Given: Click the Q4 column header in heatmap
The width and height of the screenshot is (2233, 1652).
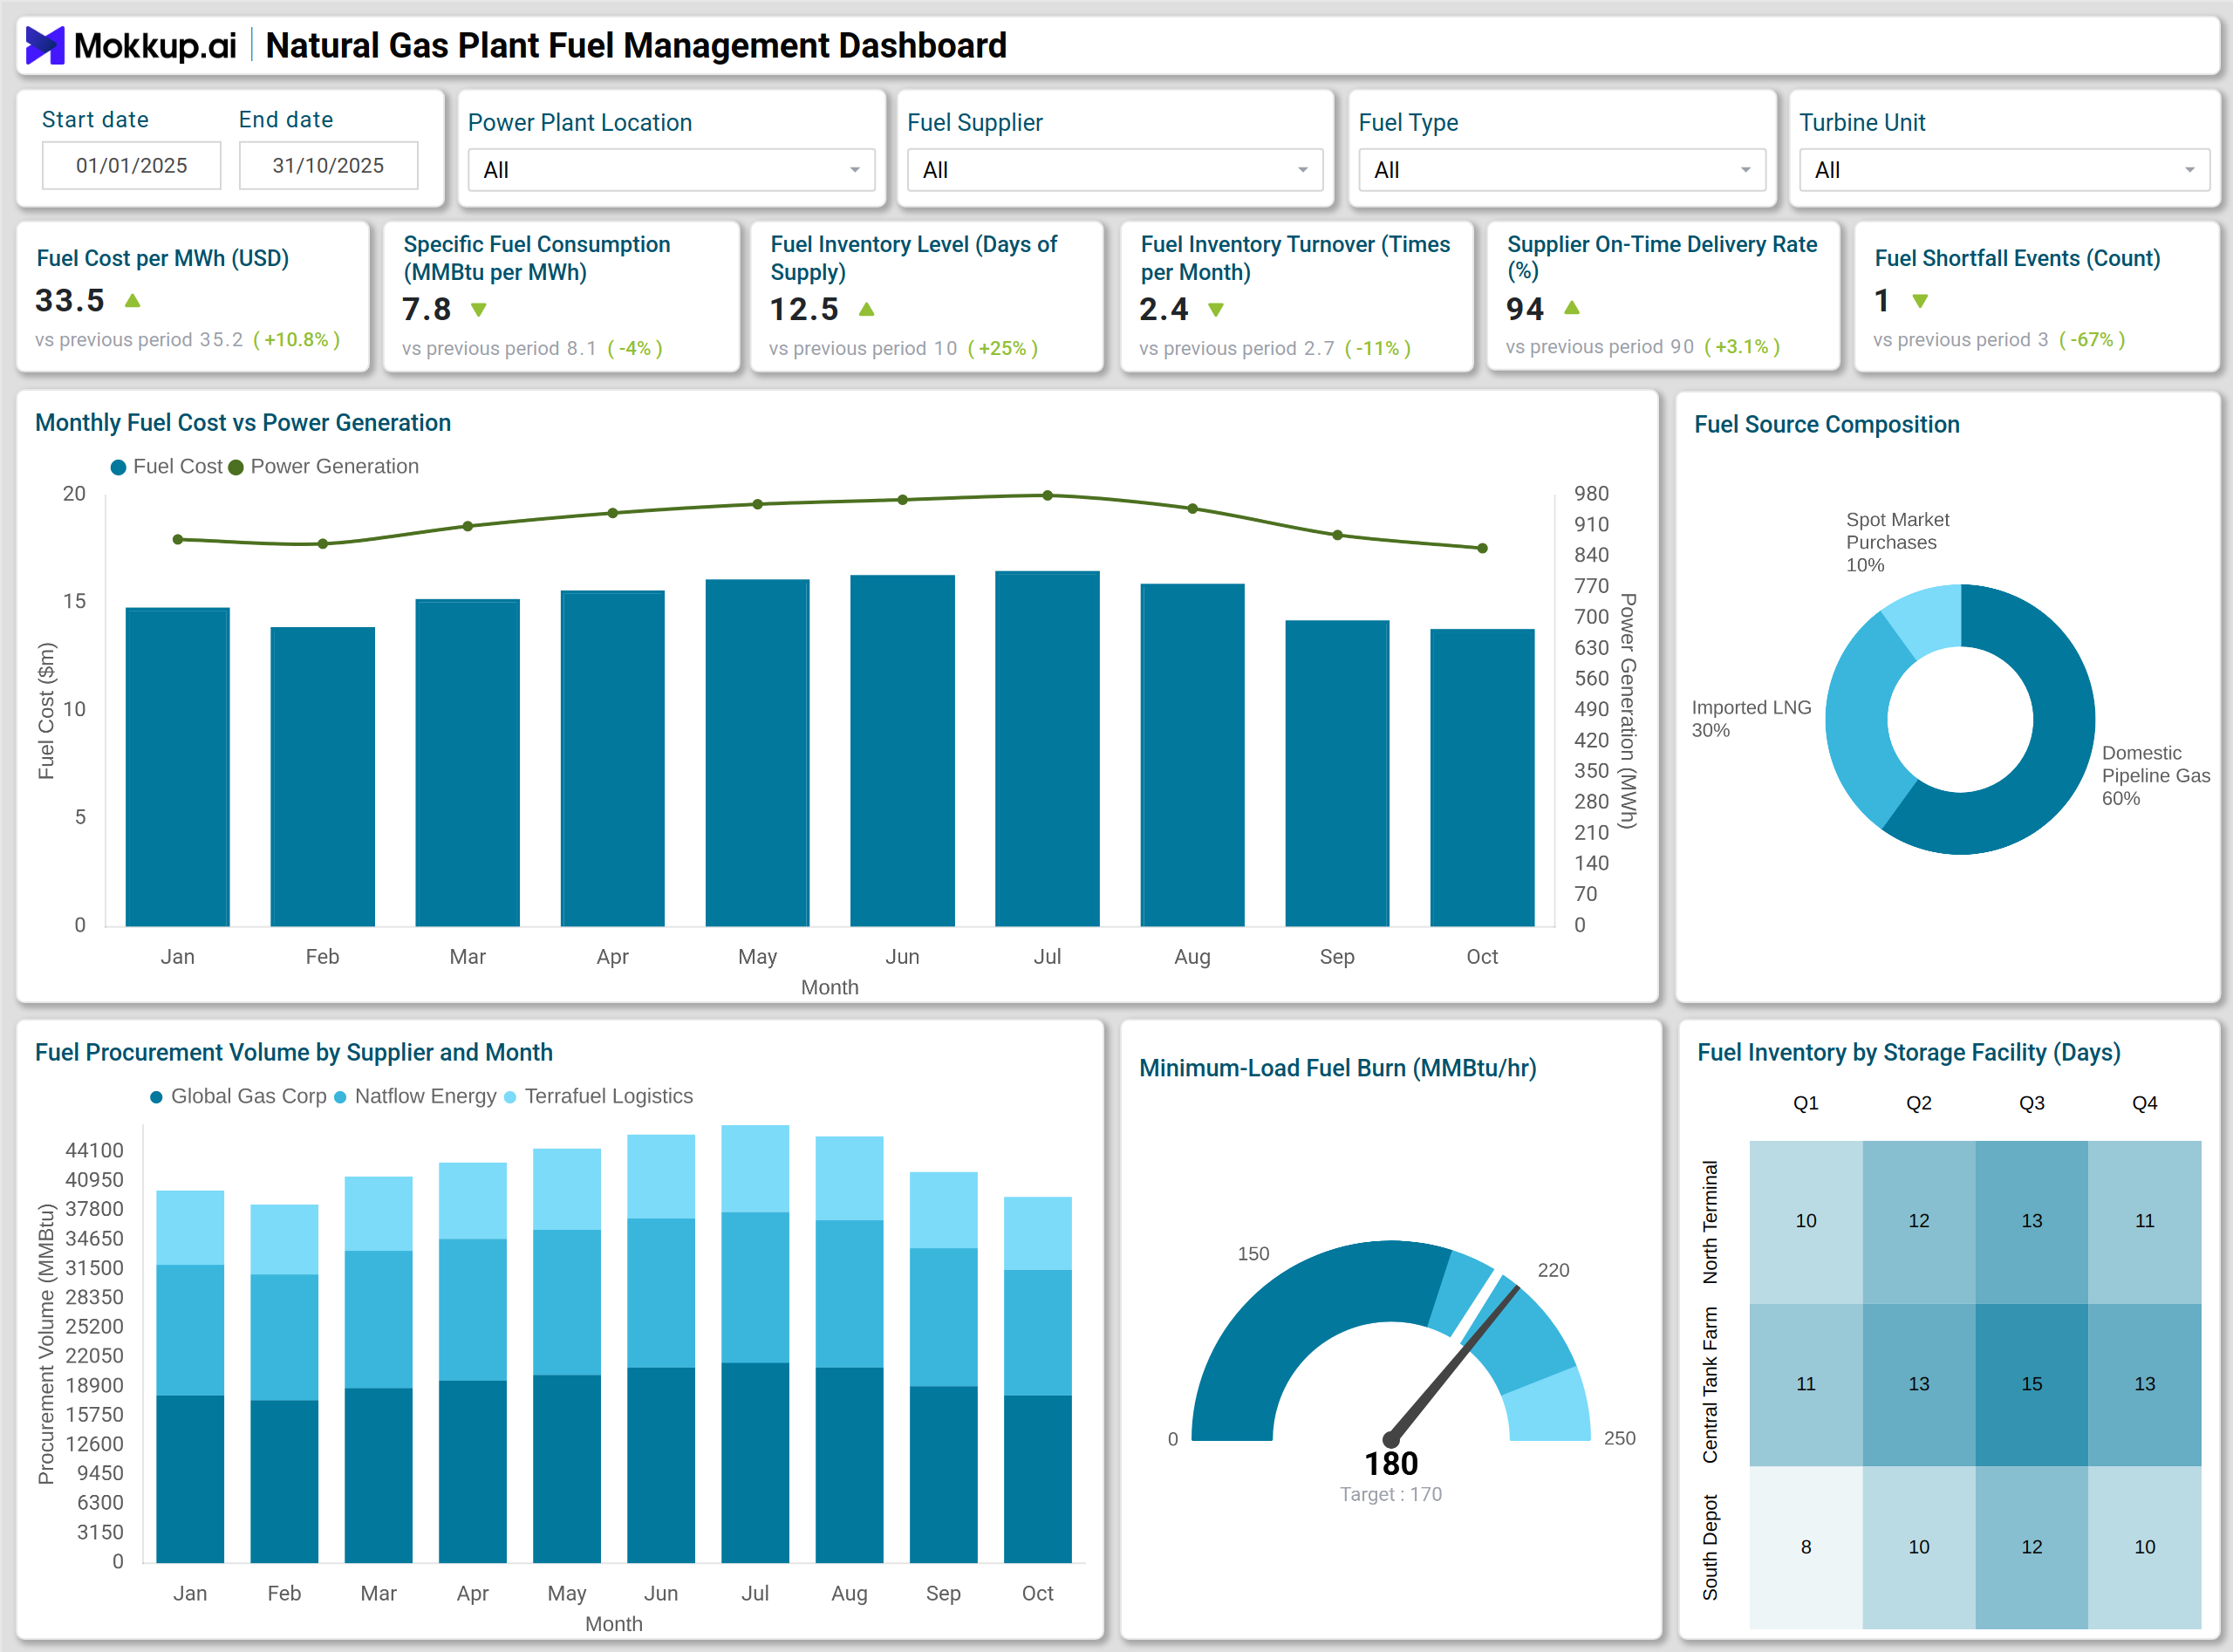Looking at the screenshot, I should (2144, 1103).
